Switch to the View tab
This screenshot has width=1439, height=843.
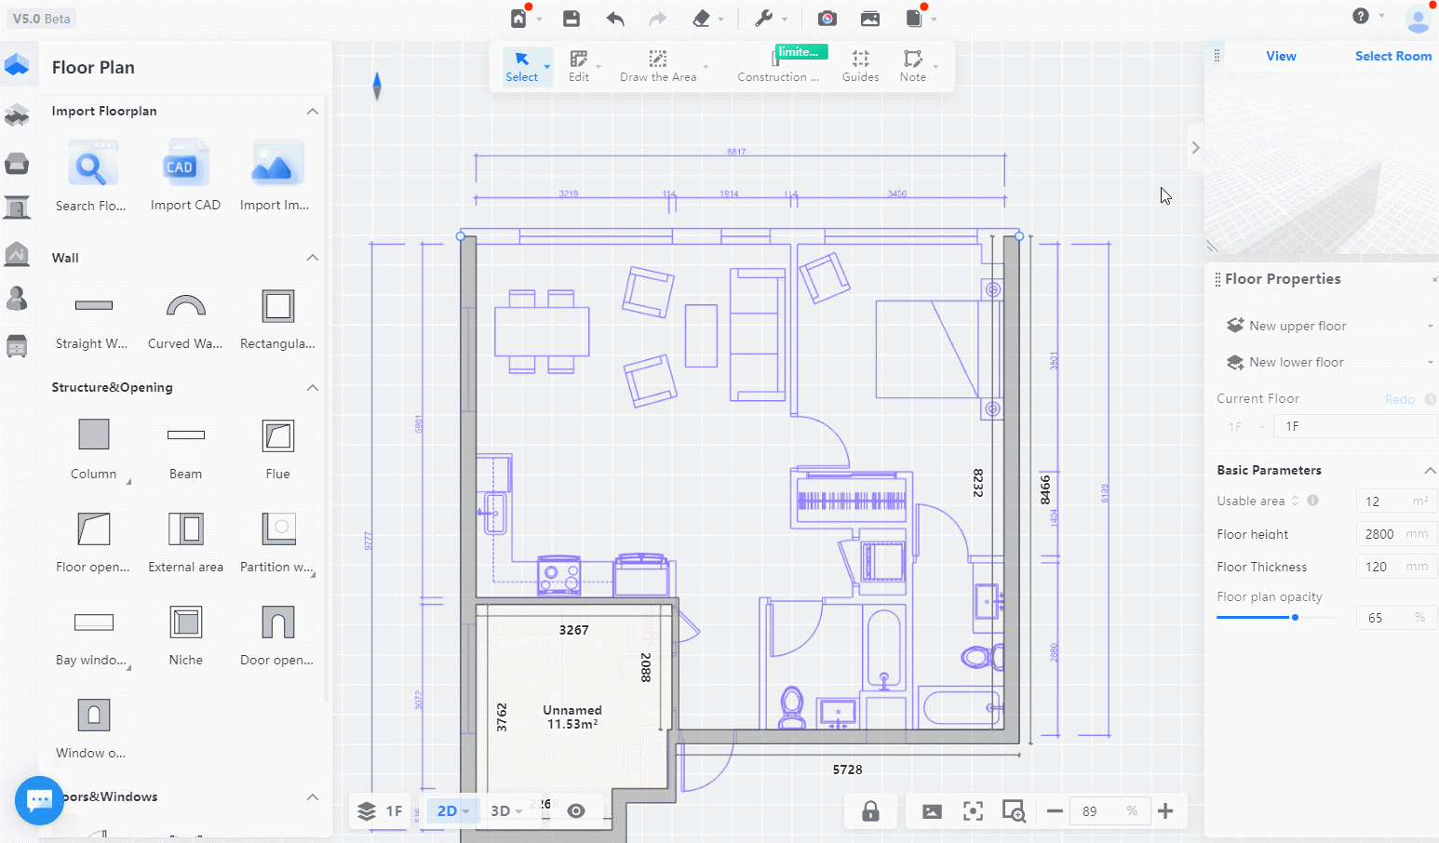click(x=1281, y=57)
